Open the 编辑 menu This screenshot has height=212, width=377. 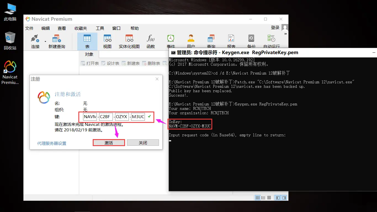(x=46, y=28)
